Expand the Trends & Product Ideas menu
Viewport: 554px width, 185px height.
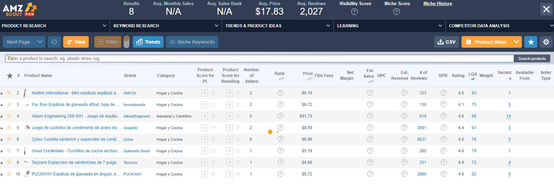(x=277, y=26)
